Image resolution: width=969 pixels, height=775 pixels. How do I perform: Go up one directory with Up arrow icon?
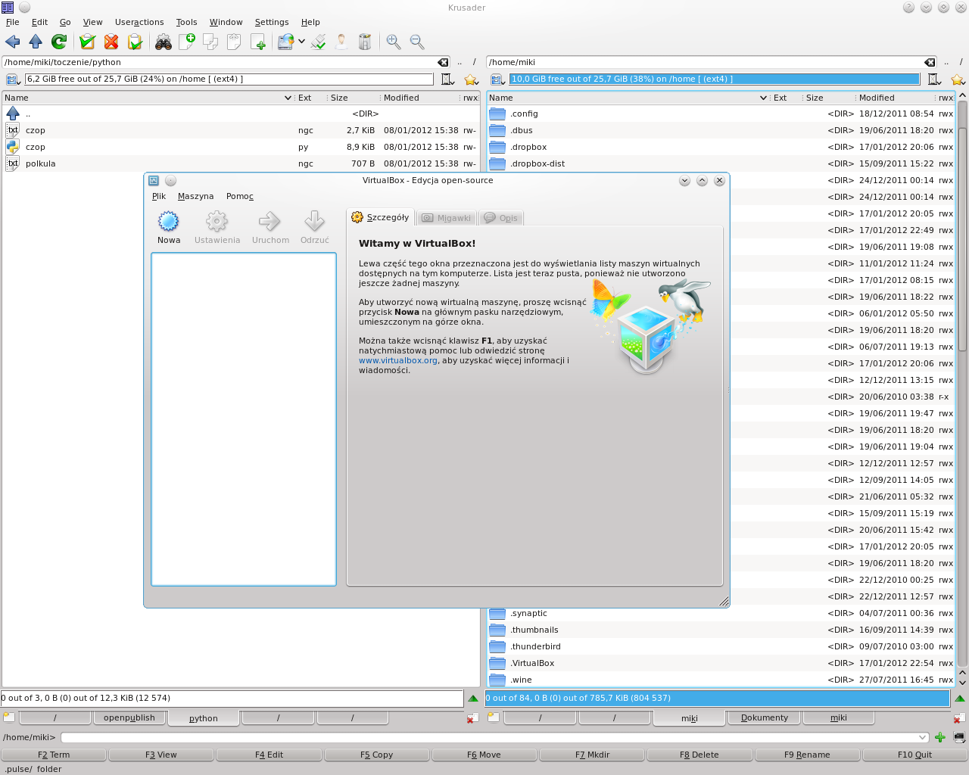tap(36, 42)
